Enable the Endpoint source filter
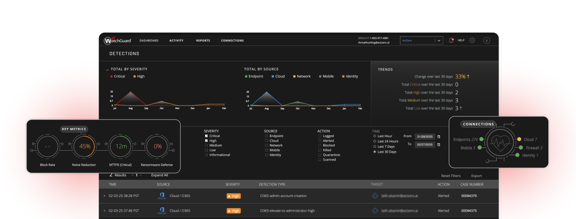Image resolution: width=576 pixels, height=219 pixels. coord(266,136)
